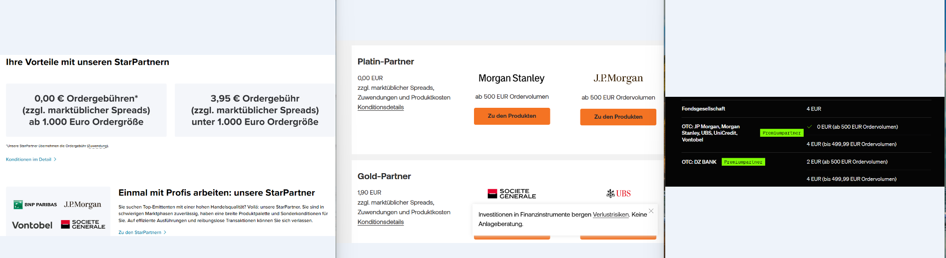
Task: Click the BNP Paribas logo
Action: click(x=35, y=205)
